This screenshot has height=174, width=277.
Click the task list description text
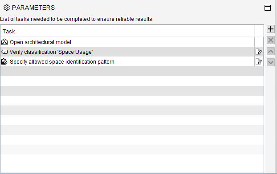coord(77,19)
